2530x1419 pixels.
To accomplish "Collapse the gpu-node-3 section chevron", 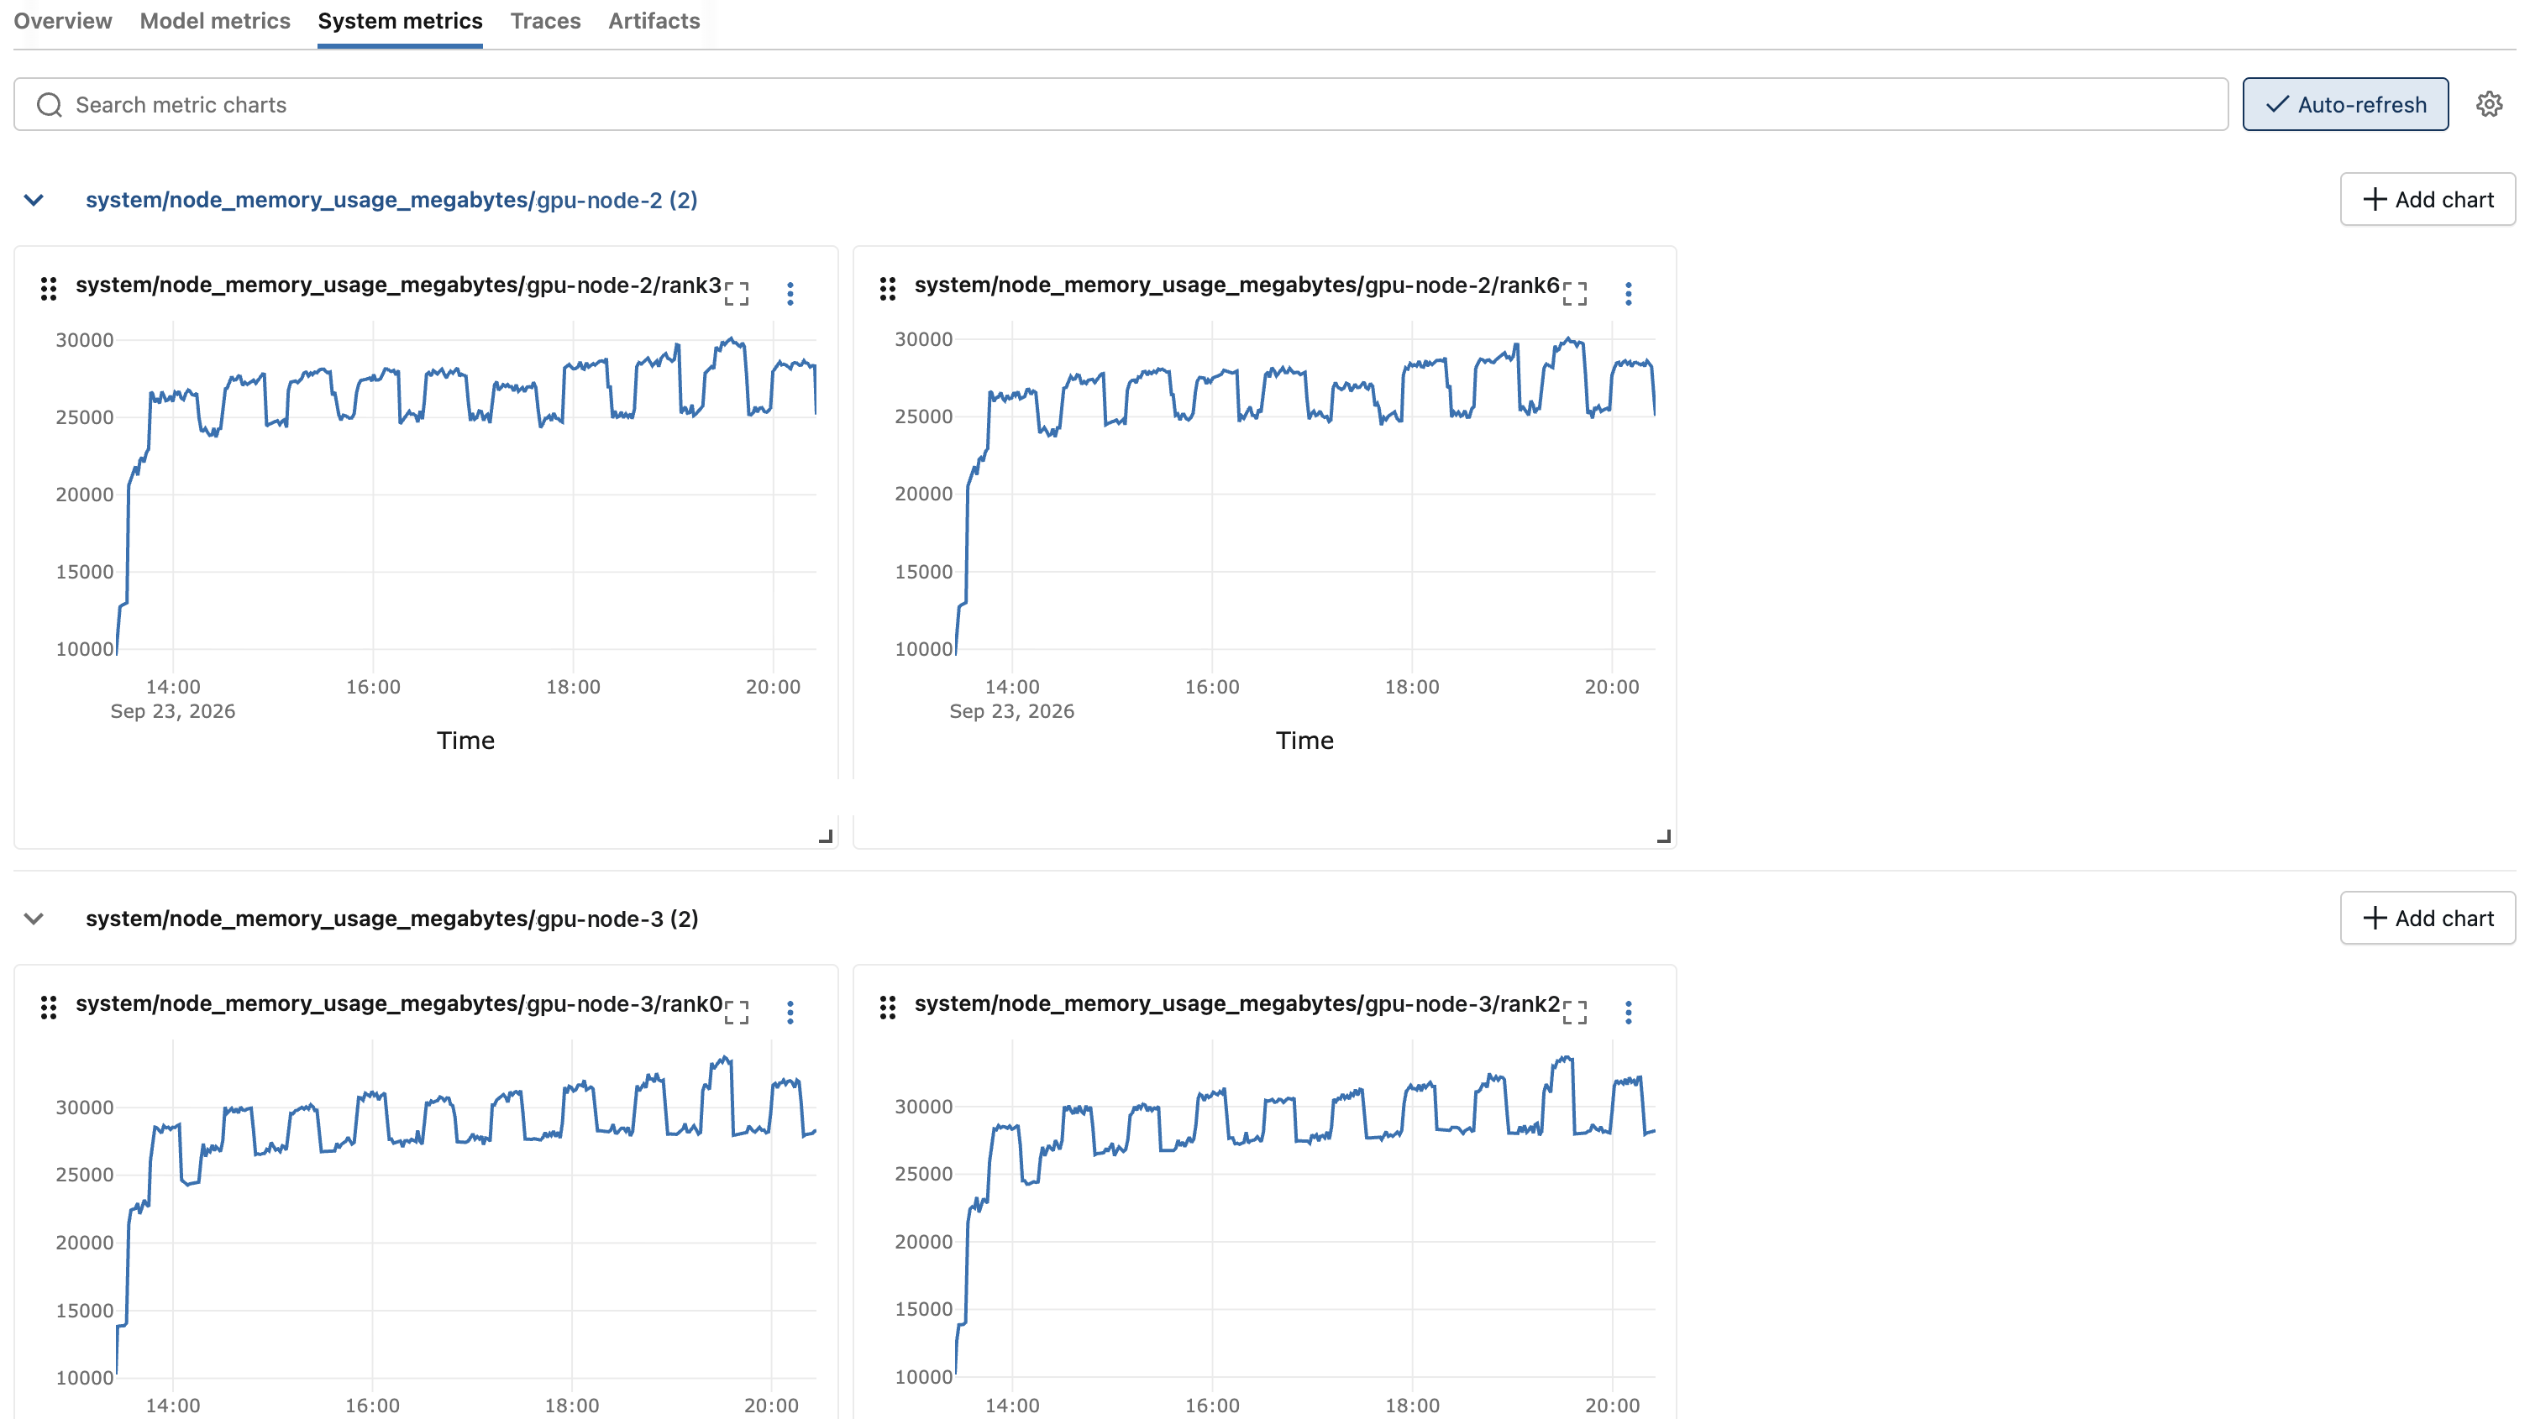I will (34, 919).
